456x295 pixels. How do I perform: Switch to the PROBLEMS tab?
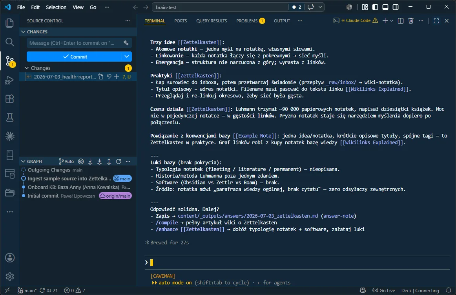click(x=250, y=21)
